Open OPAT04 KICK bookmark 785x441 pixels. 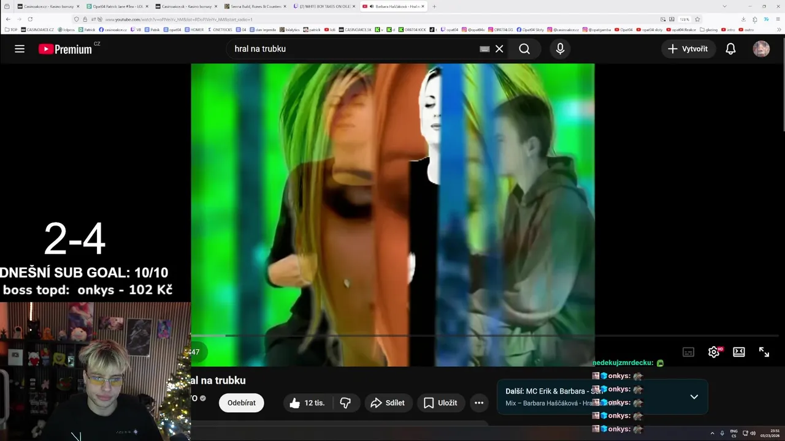[x=412, y=29]
